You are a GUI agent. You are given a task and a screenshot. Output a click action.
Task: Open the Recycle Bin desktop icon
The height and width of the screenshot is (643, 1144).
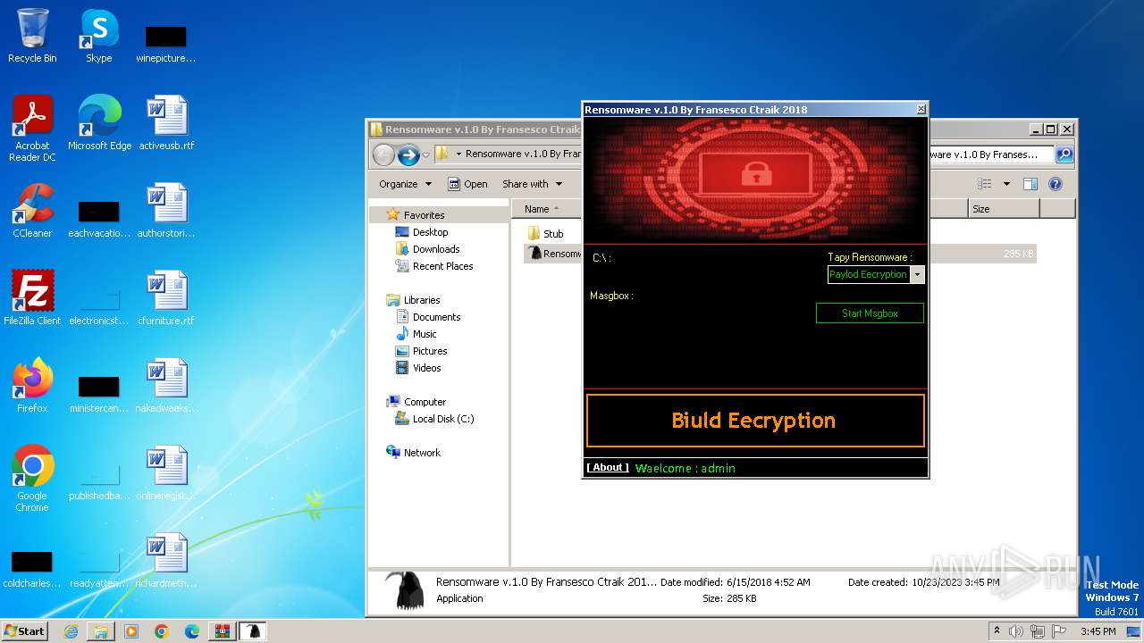(32, 36)
